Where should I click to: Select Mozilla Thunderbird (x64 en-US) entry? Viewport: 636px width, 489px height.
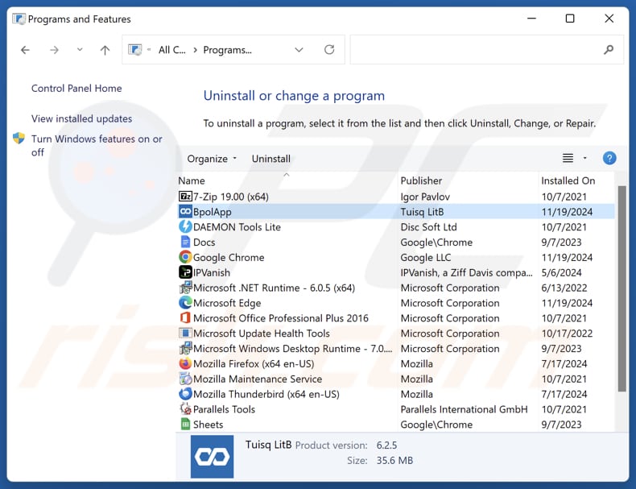266,394
